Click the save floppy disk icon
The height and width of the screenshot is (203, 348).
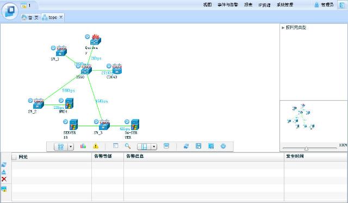click(198, 146)
